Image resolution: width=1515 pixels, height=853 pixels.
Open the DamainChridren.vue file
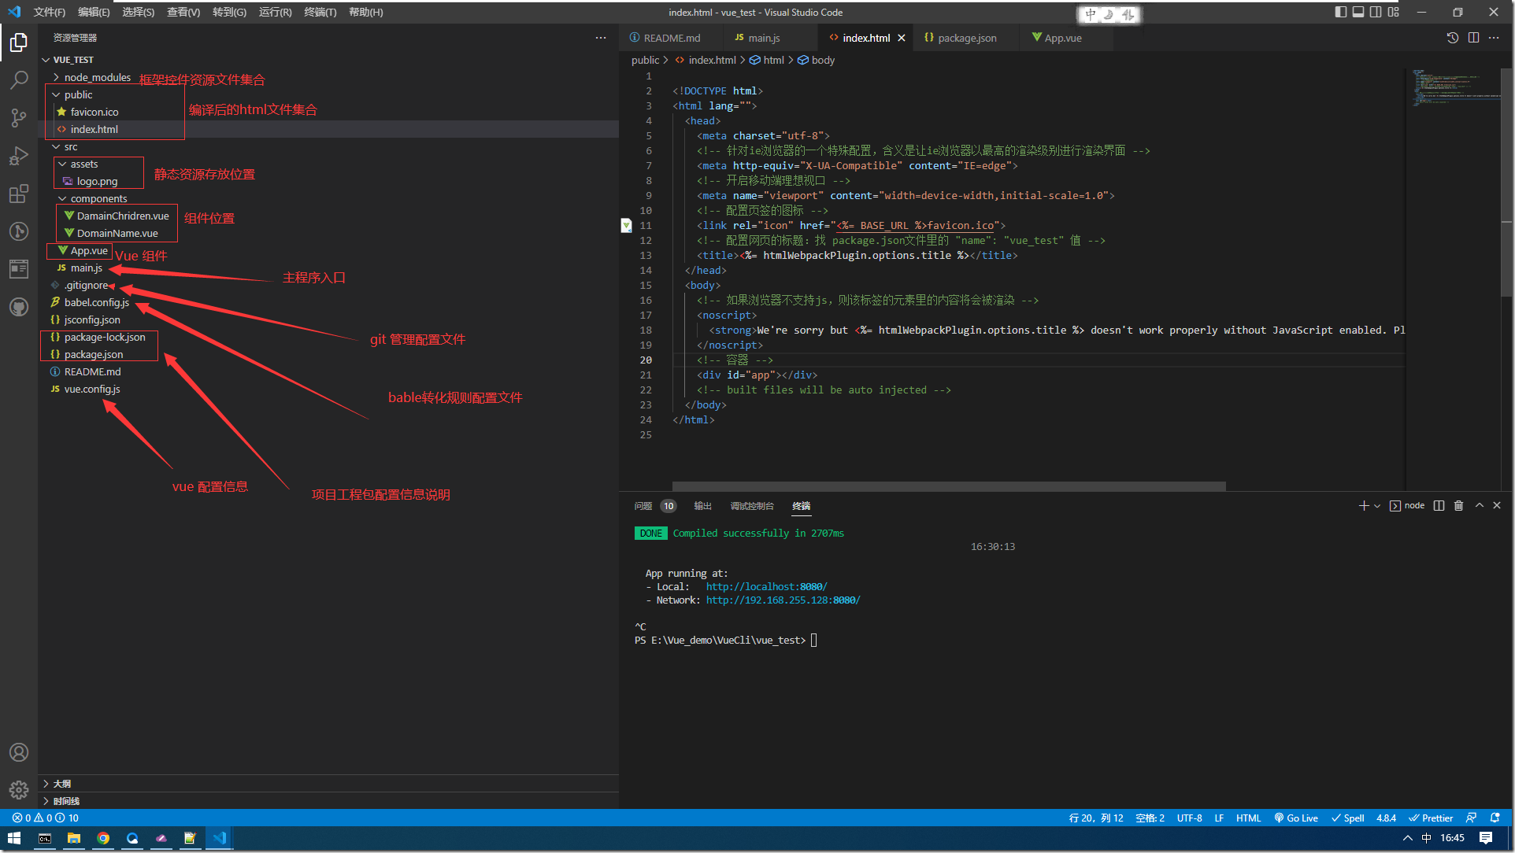click(123, 216)
